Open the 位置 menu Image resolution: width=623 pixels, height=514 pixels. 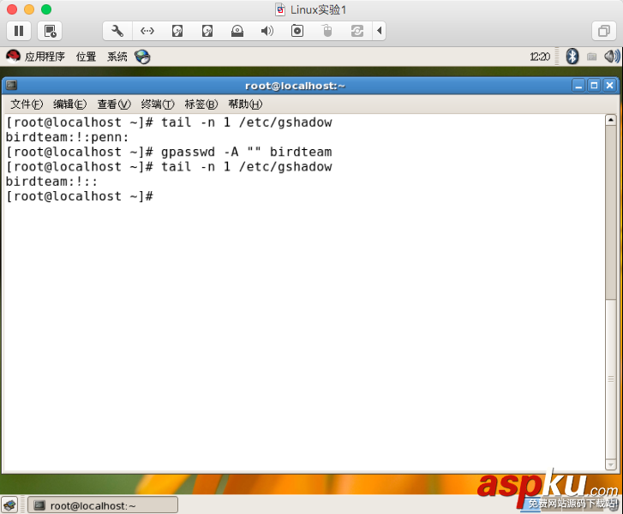[86, 57]
